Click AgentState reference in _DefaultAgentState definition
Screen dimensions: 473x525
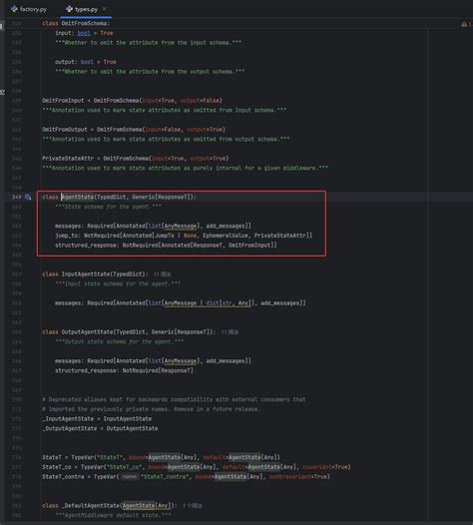139,506
